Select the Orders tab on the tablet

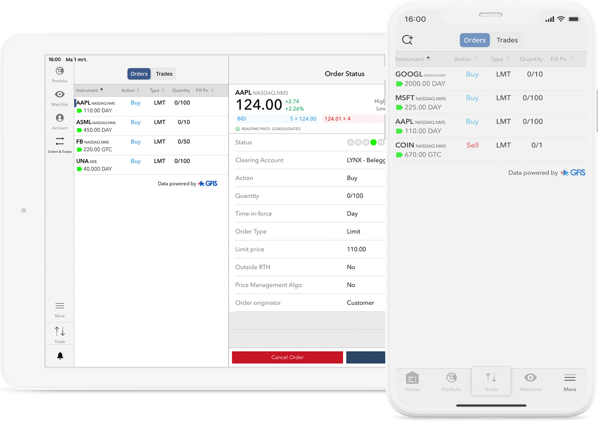[139, 74]
